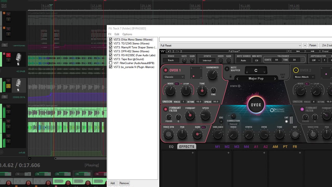Open the Synth settings gear icon

point(239,86)
